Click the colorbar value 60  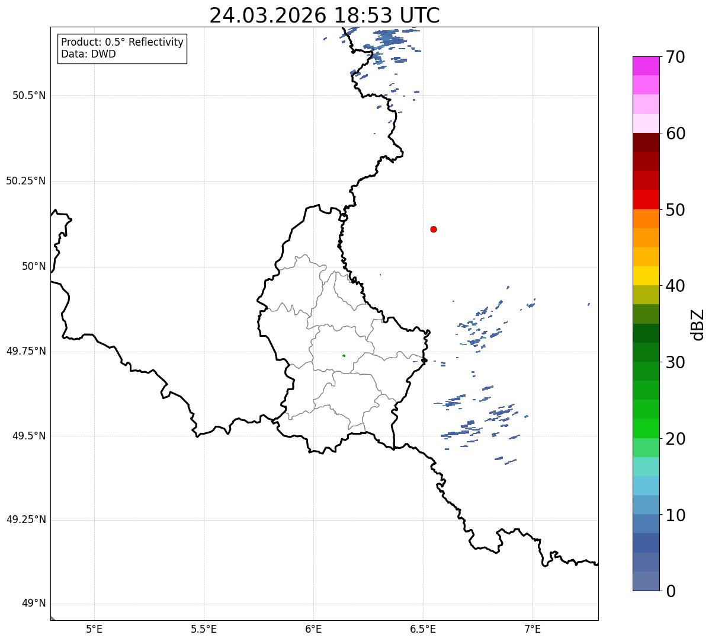pyautogui.click(x=675, y=134)
